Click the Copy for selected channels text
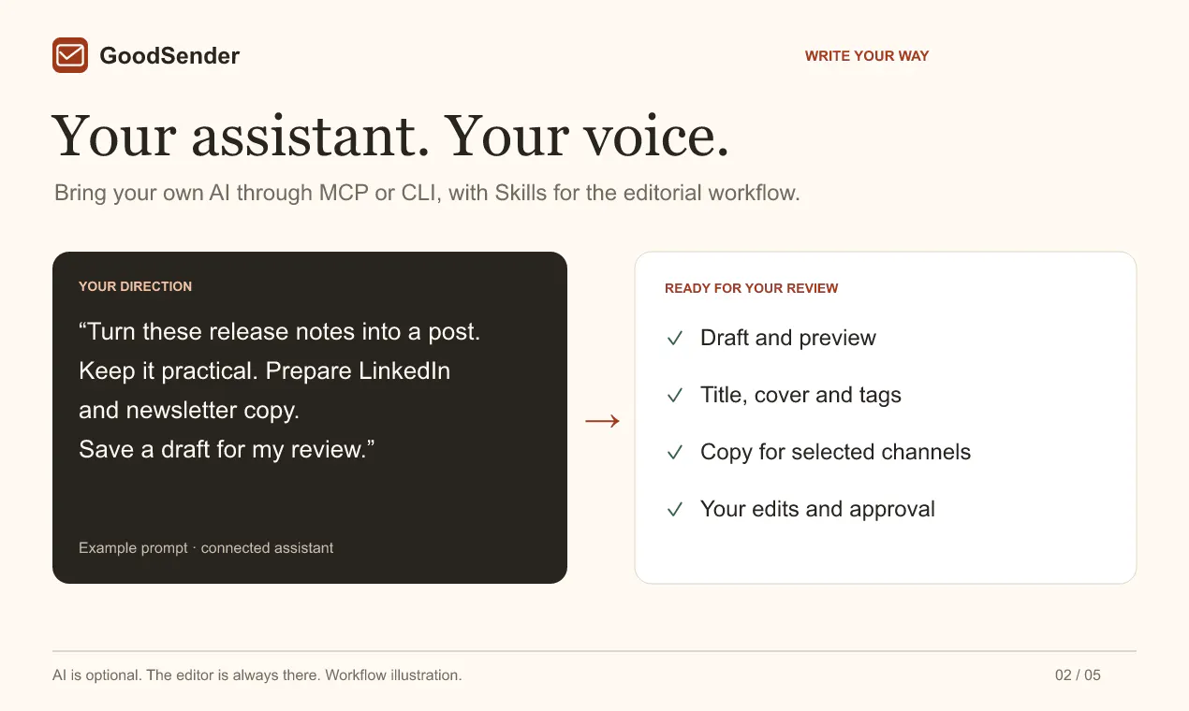The height and width of the screenshot is (711, 1189). 835,453
